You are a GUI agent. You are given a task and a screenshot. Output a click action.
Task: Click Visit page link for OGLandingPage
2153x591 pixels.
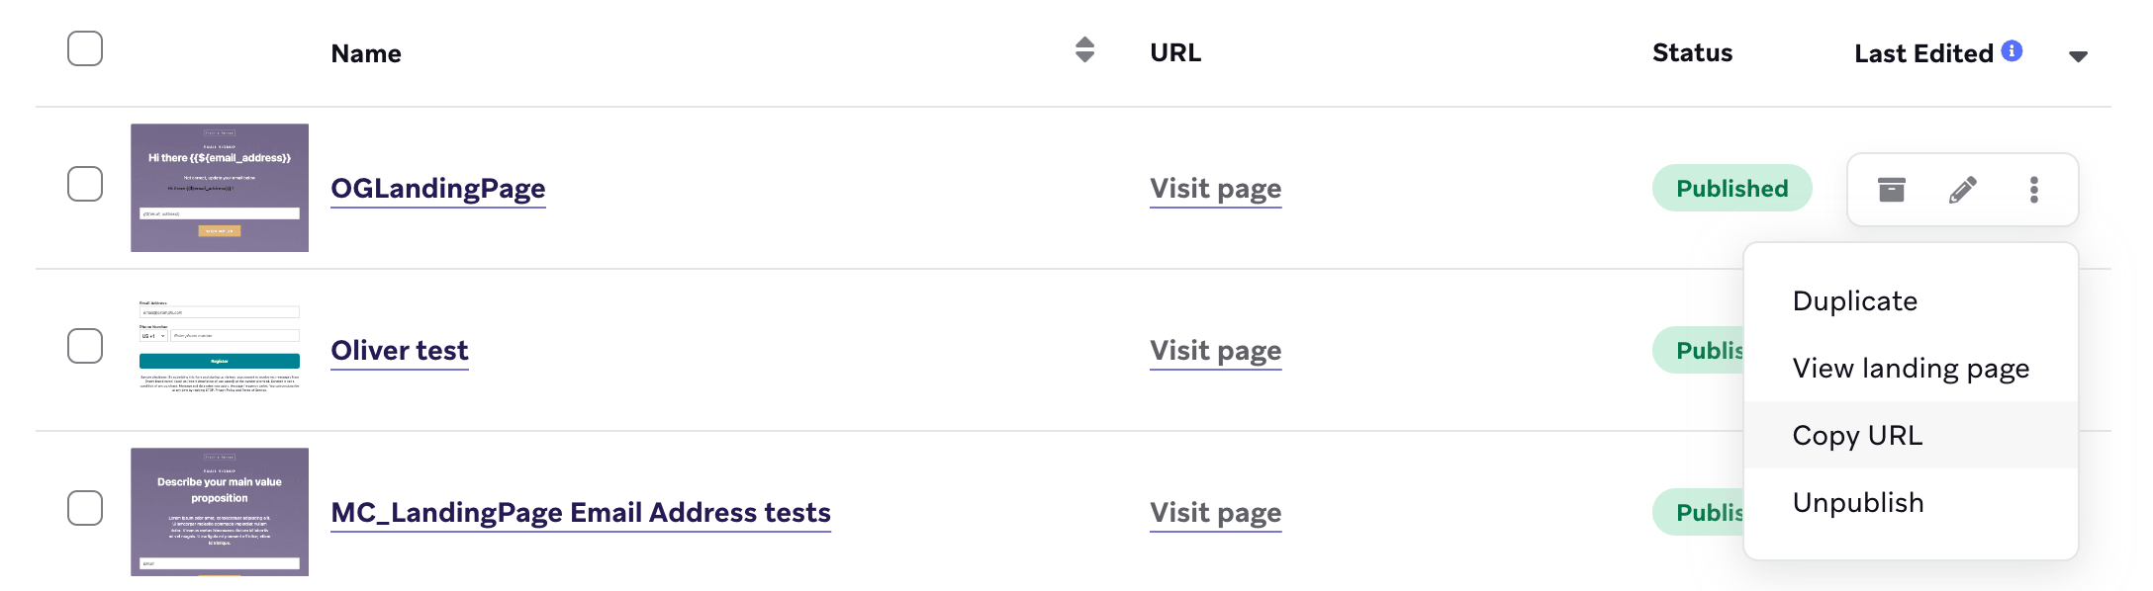pos(1215,189)
